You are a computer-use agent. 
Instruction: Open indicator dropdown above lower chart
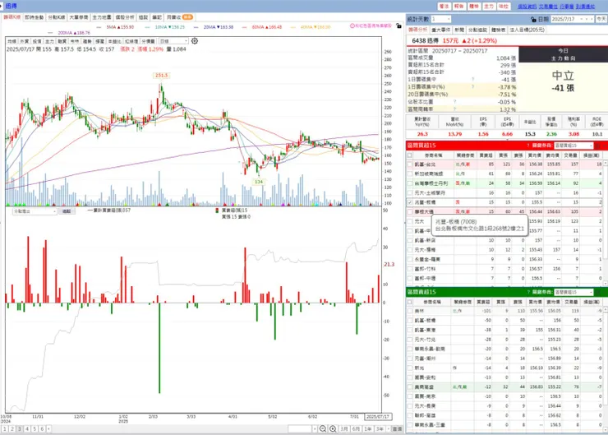point(35,211)
